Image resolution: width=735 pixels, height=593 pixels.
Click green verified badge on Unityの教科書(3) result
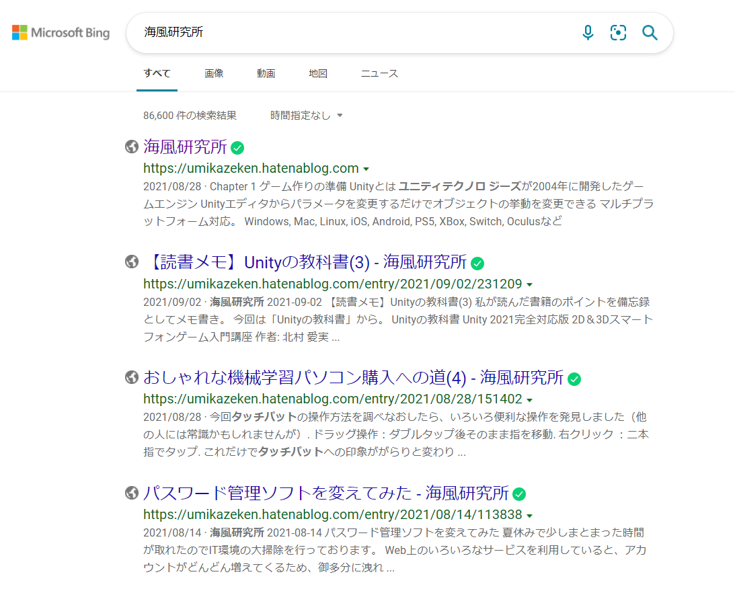point(477,264)
